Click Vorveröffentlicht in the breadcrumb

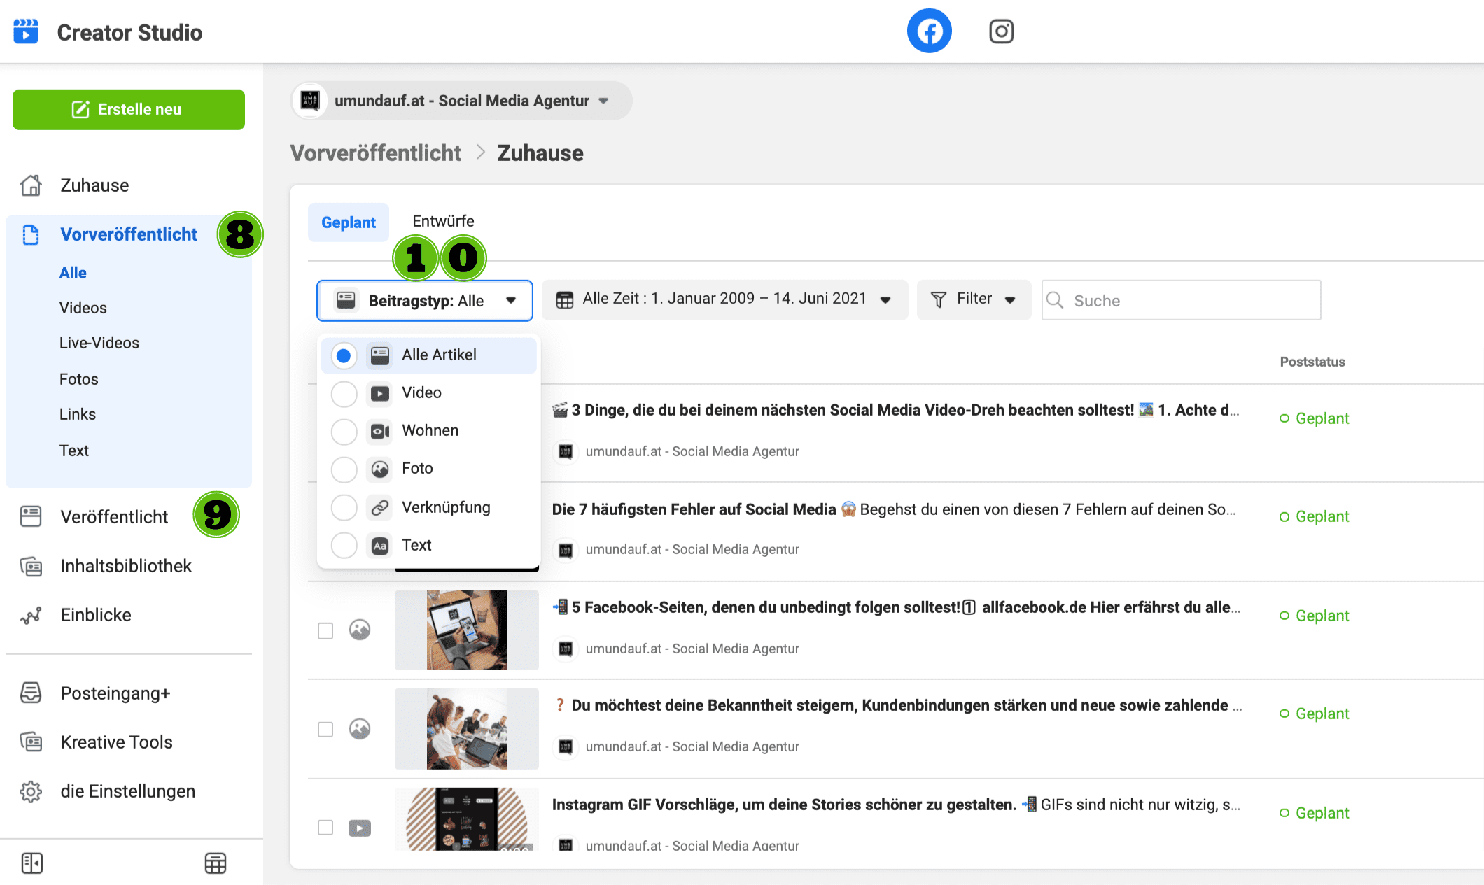[376, 153]
